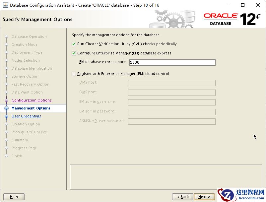The width and height of the screenshot is (266, 202).
Task: Click the Fast Recovery Option step
Action: pos(31,85)
